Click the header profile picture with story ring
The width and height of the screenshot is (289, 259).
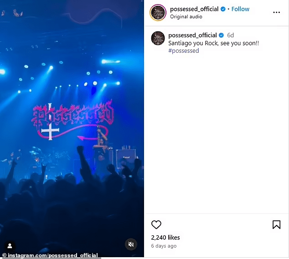[158, 12]
